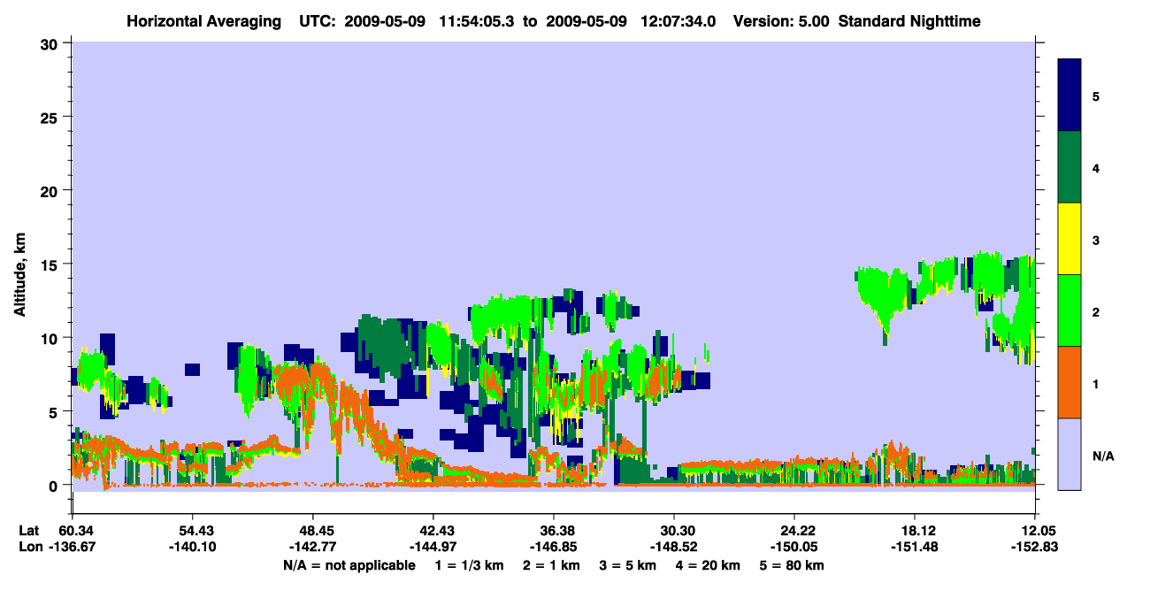
Task: Click the bright green colorbar segment 2
Action: click(1069, 310)
